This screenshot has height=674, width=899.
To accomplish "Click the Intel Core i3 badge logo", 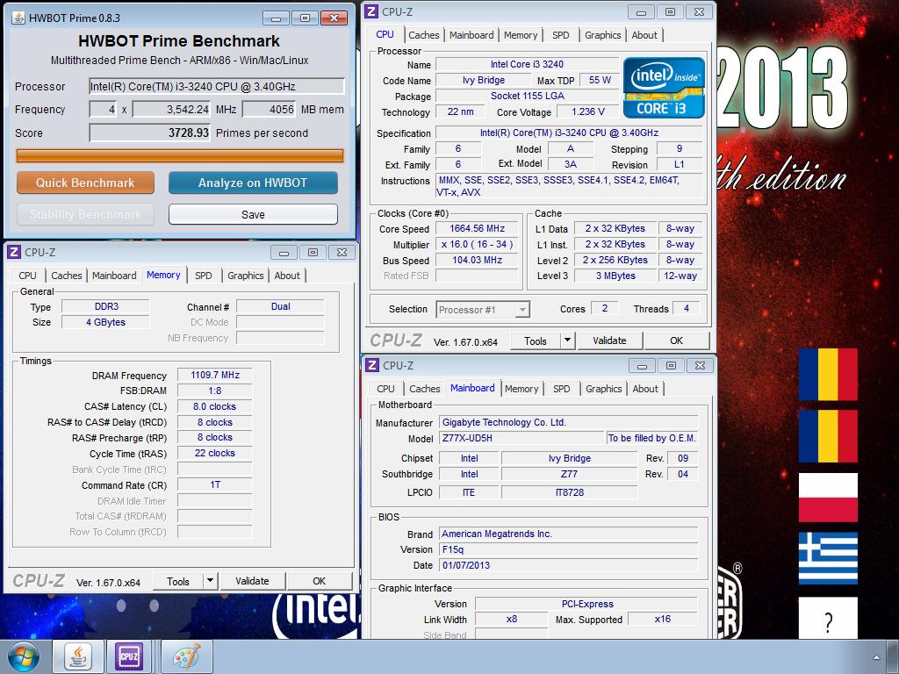I will point(664,88).
